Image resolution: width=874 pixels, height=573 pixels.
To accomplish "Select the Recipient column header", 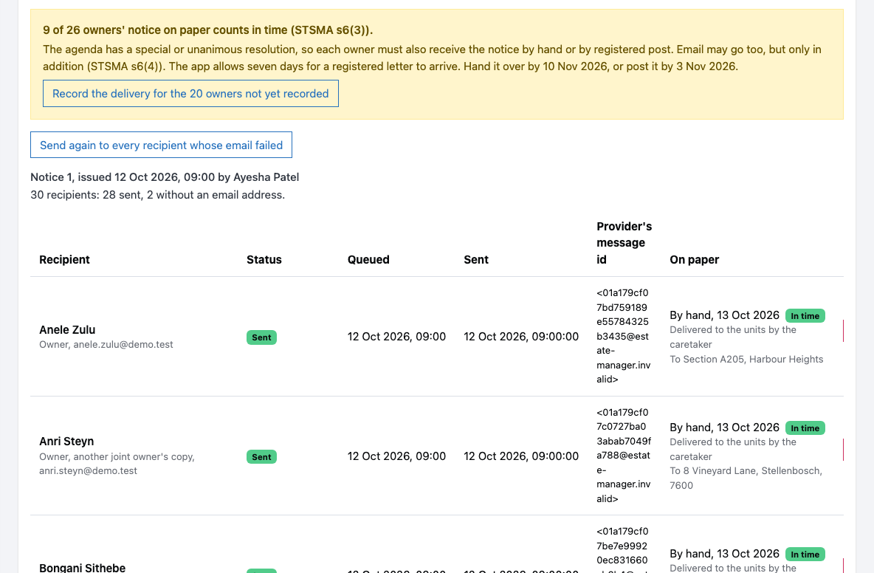I will click(65, 260).
